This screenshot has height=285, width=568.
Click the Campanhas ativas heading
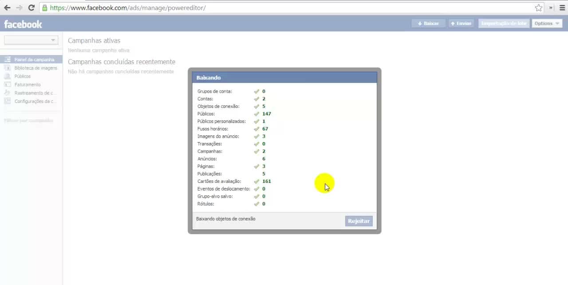[94, 40]
